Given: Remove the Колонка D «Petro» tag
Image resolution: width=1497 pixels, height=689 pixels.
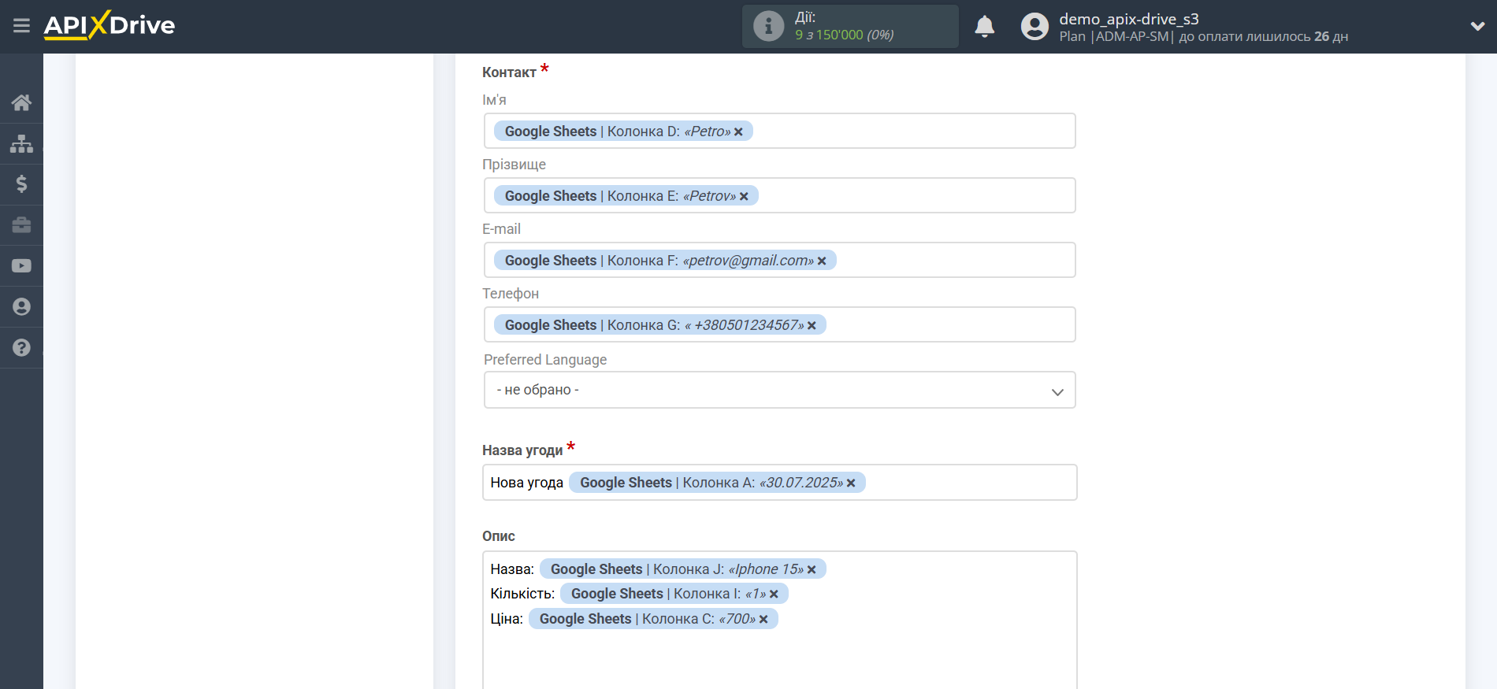Looking at the screenshot, I should 738,132.
